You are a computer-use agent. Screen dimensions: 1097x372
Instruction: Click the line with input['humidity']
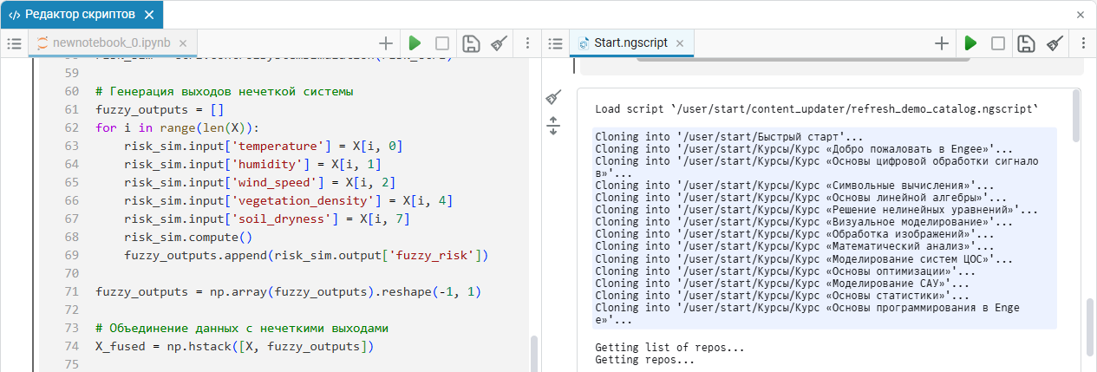tap(253, 164)
